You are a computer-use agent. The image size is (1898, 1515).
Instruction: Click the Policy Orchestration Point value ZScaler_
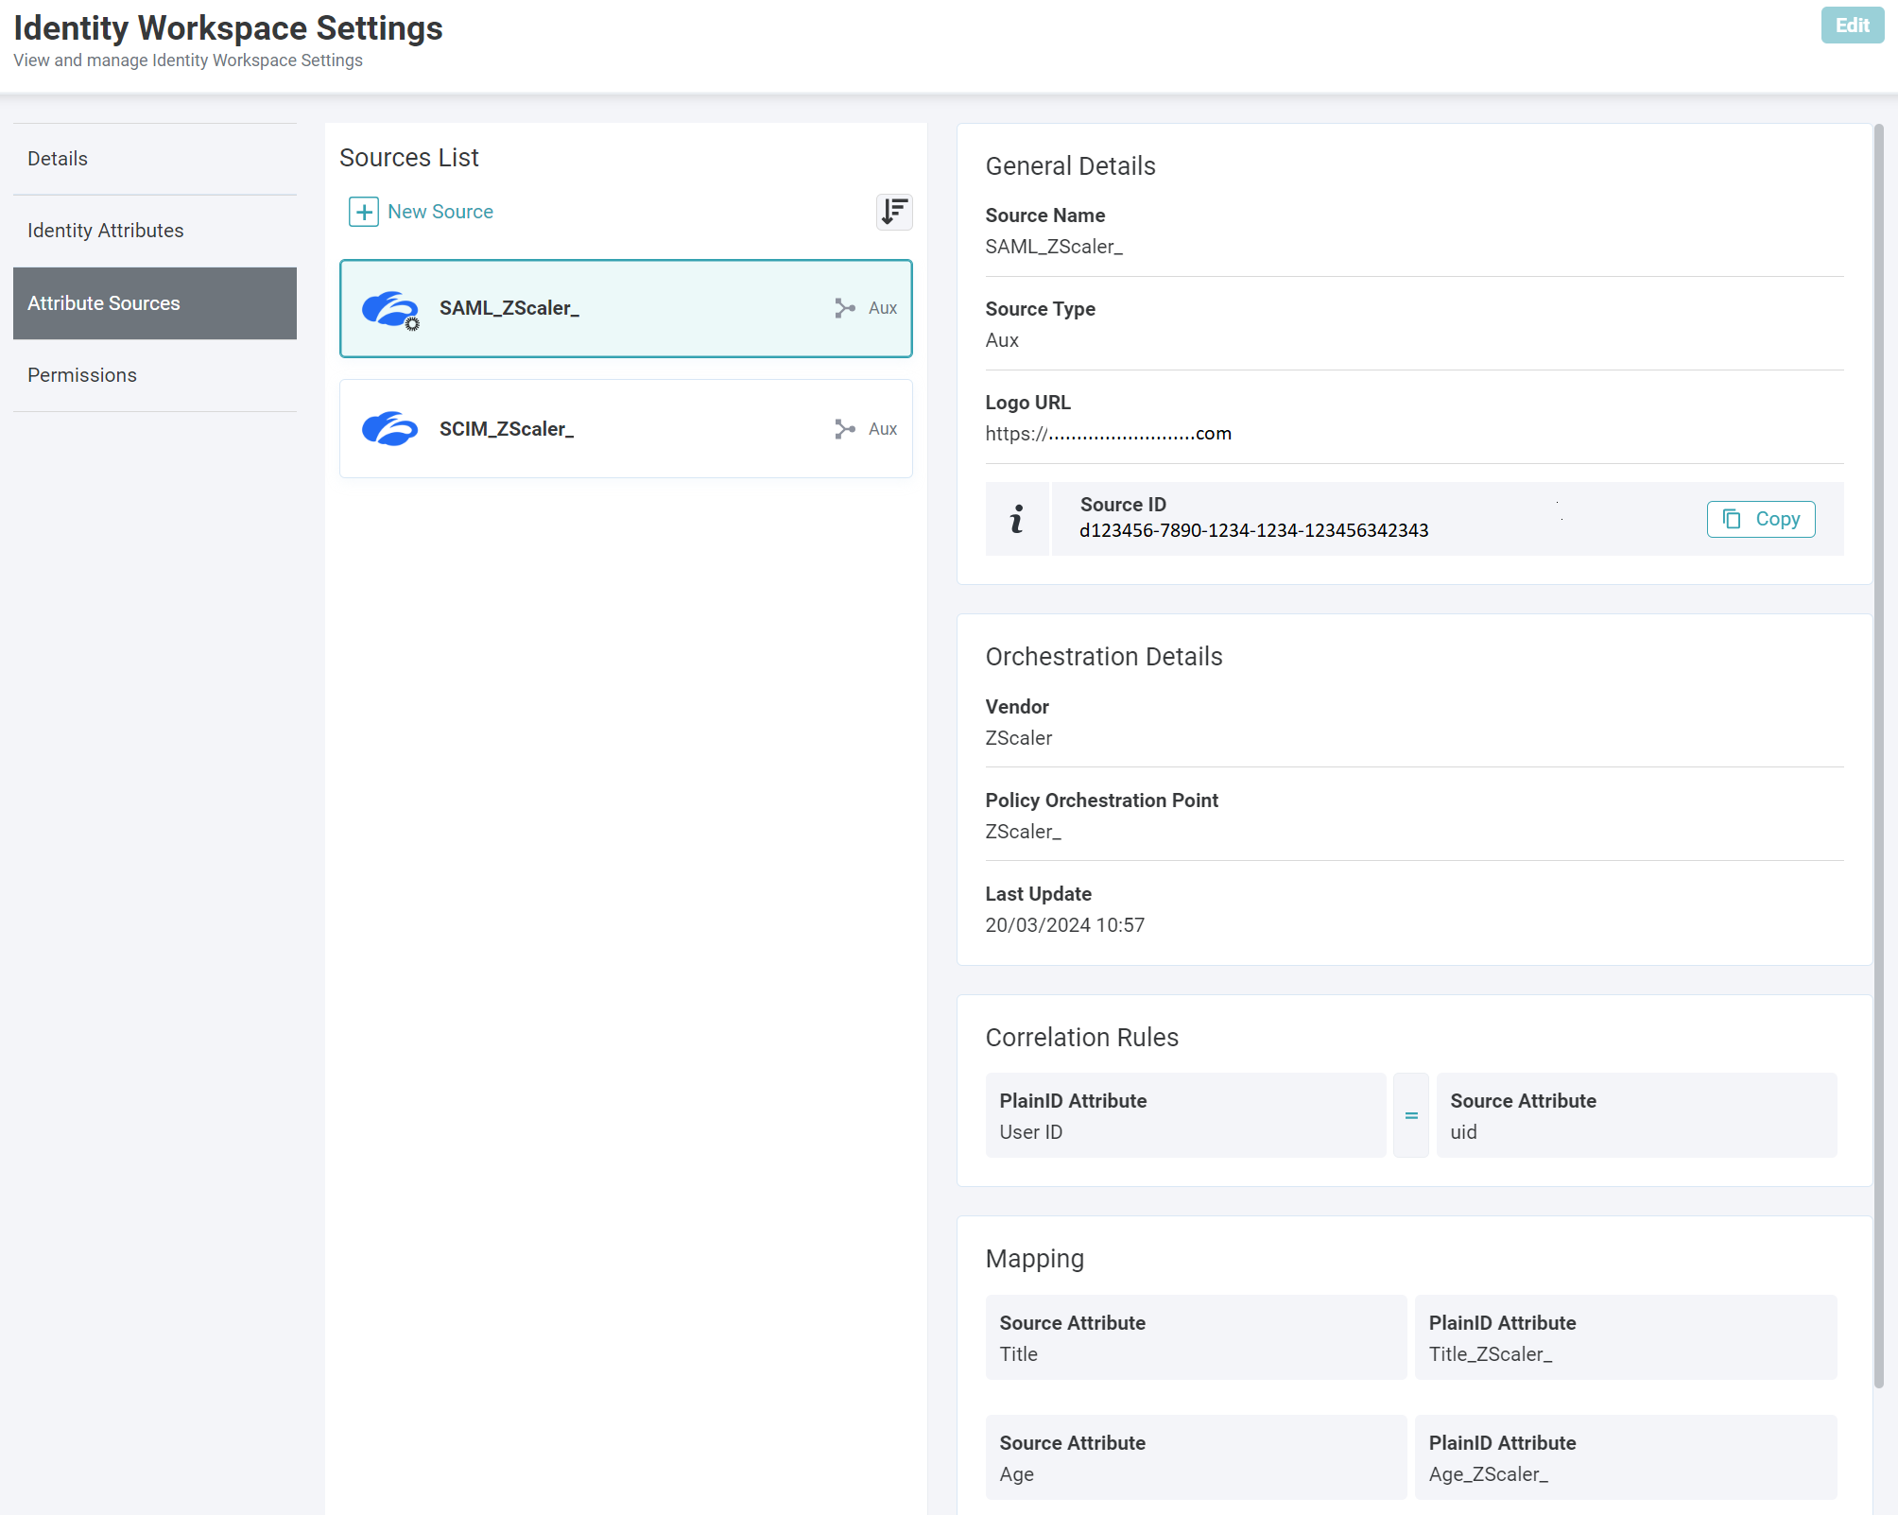tap(1023, 832)
